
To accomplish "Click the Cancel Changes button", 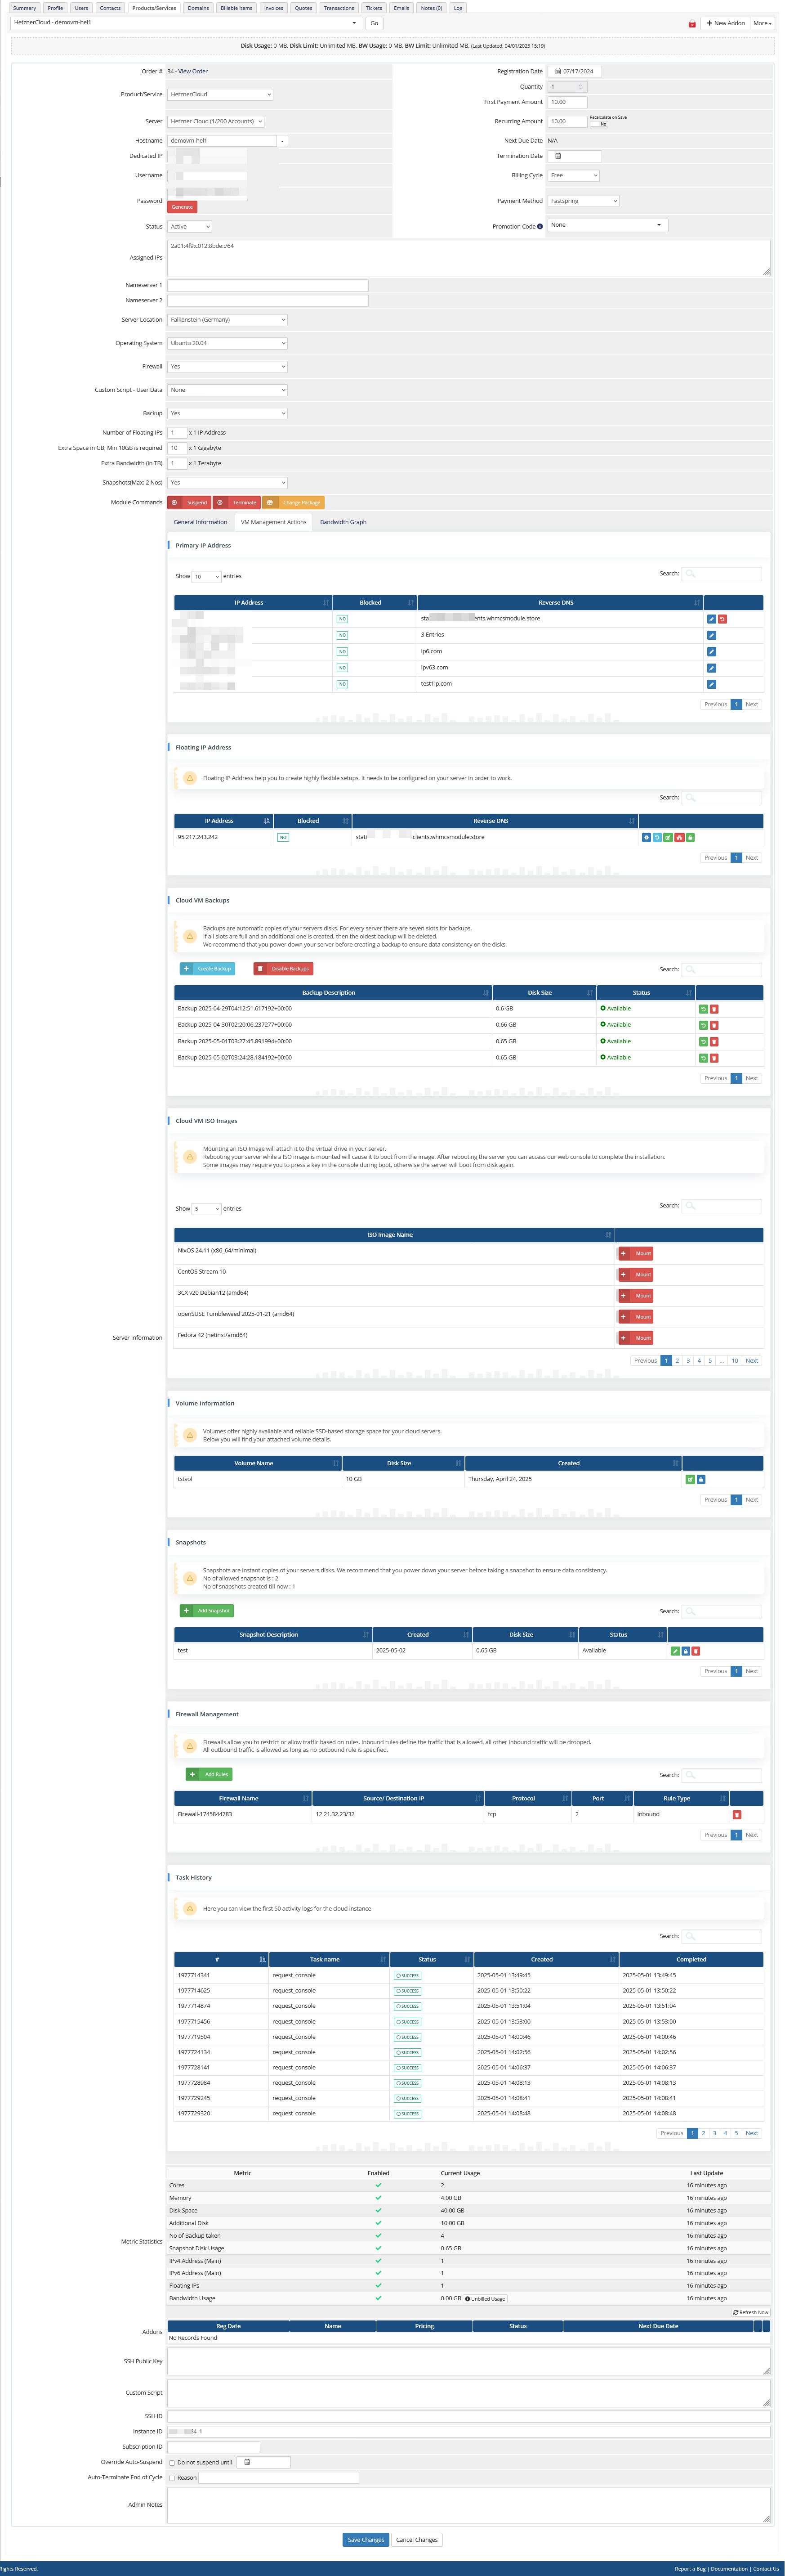I will (417, 2540).
